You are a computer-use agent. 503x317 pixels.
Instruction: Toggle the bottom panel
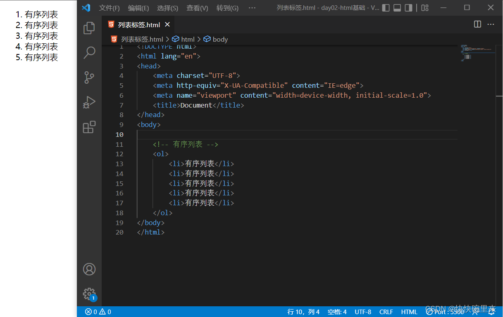point(397,8)
